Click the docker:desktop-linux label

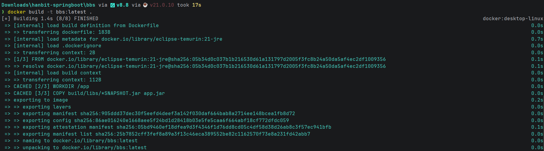tap(513, 19)
